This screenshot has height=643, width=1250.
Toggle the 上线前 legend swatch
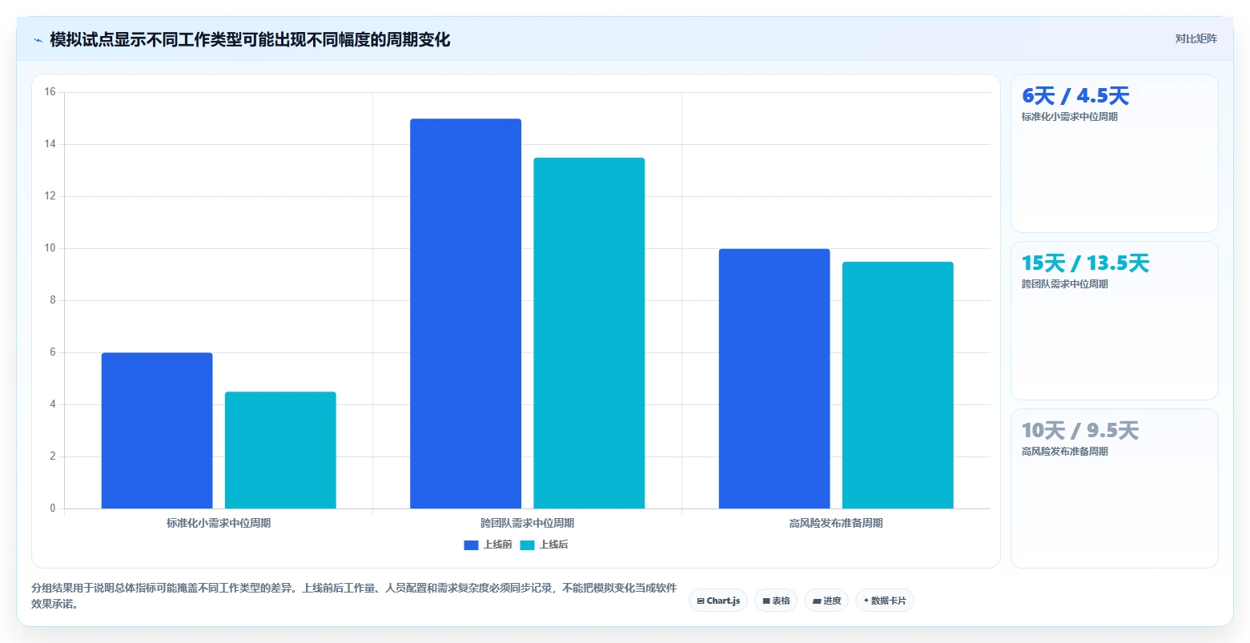(x=471, y=545)
